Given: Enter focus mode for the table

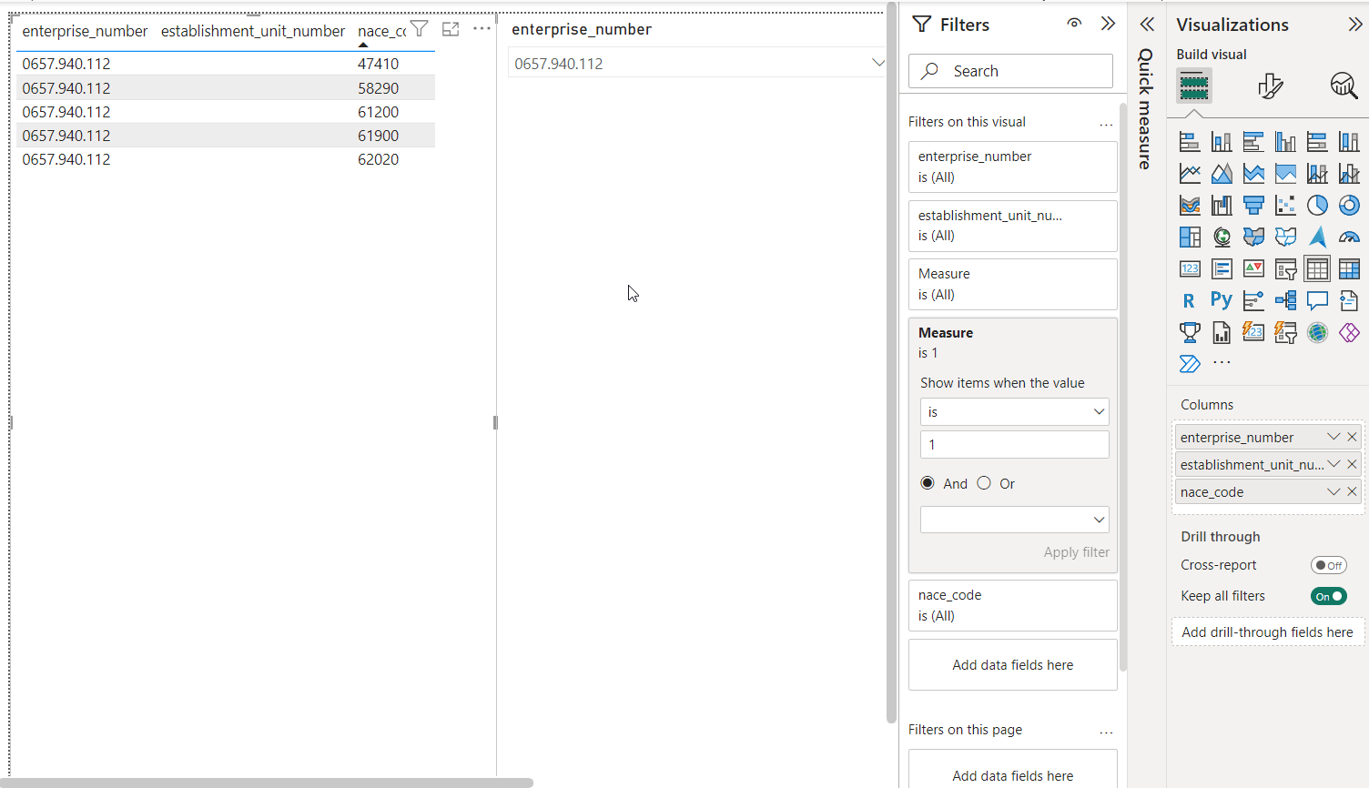Looking at the screenshot, I should (451, 29).
